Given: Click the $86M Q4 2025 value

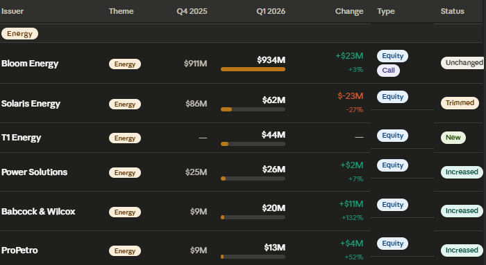Looking at the screenshot, I should coord(196,104).
